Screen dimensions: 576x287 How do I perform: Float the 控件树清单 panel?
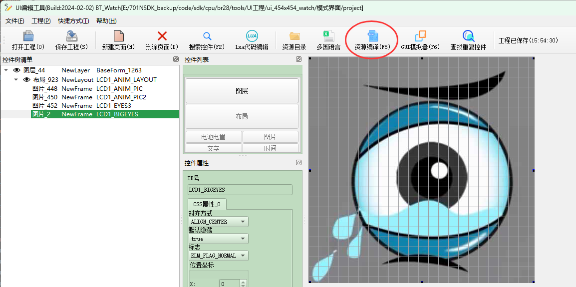176,59
